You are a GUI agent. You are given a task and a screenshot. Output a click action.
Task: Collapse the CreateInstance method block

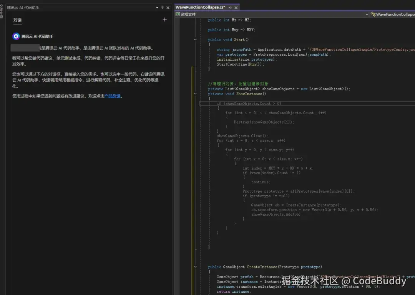[x=195, y=267]
